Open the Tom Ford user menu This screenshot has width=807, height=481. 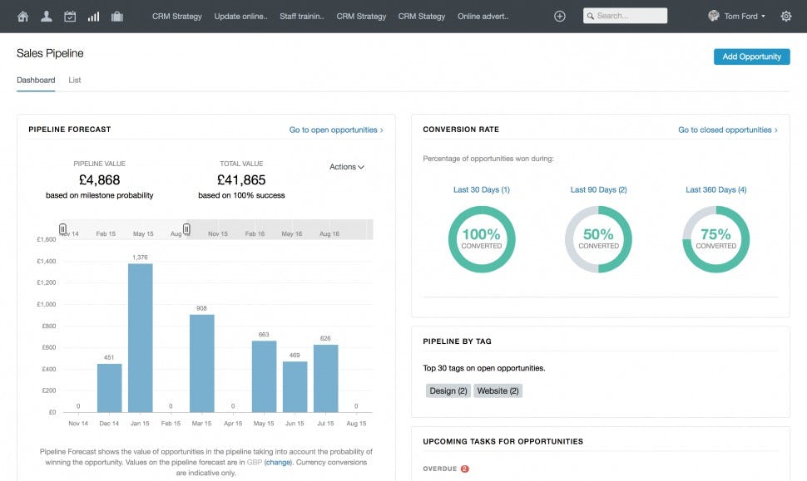coord(745,17)
